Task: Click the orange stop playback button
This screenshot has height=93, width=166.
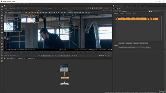Action: click(55, 56)
